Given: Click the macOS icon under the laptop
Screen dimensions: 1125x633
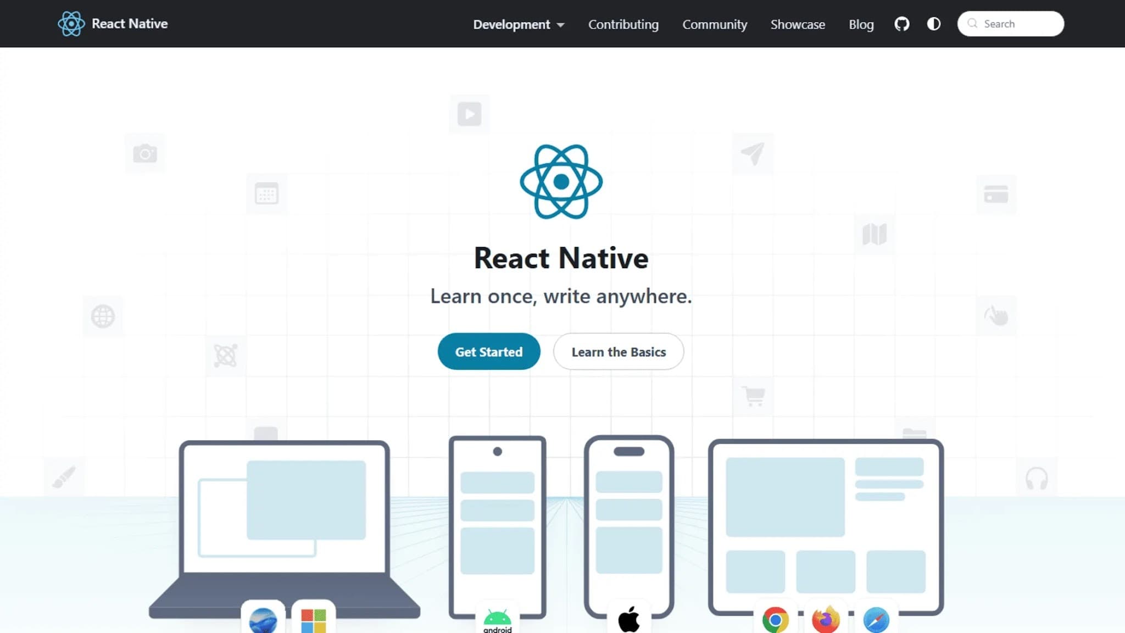Looking at the screenshot, I should click(263, 620).
